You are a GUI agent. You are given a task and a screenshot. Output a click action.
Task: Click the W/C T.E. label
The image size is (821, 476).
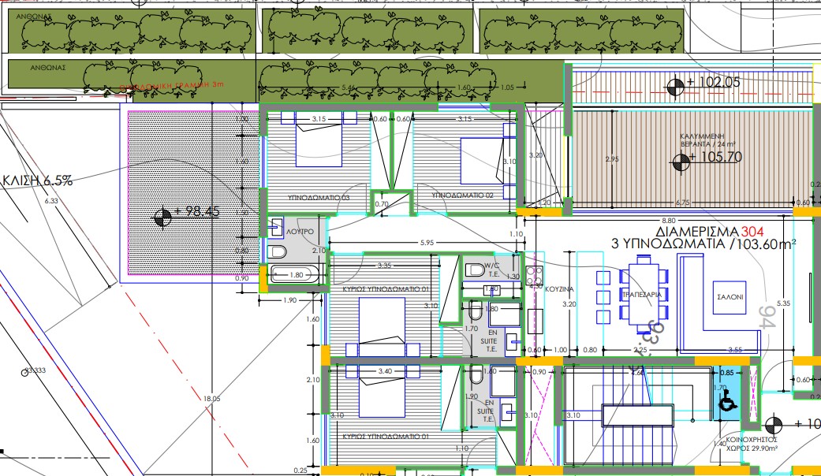[492, 270]
